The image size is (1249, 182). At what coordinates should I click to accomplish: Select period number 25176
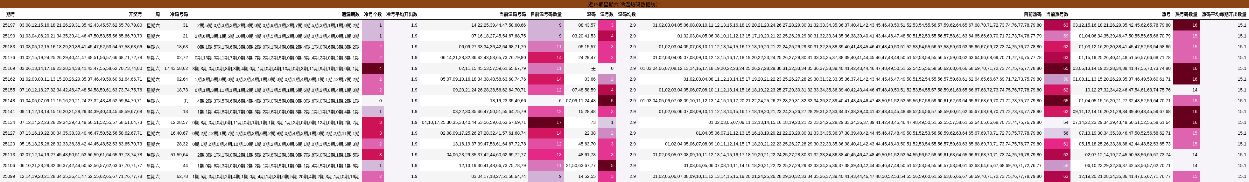9,57
